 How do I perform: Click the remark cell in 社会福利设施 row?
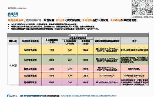134,82
